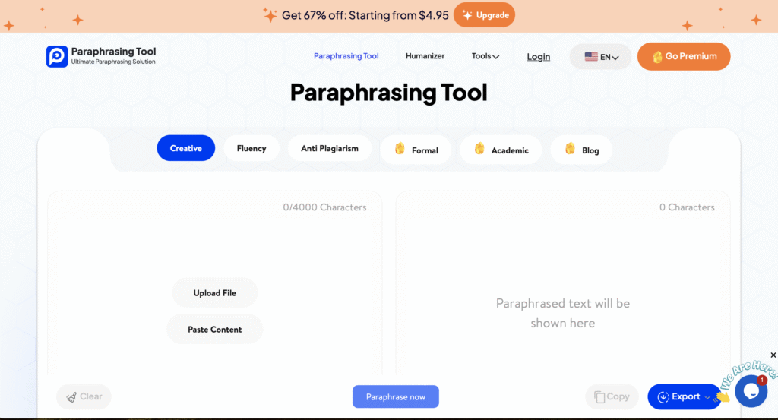The height and width of the screenshot is (420, 778).
Task: Choose the Anti Plagiarism mode
Action: coord(329,148)
